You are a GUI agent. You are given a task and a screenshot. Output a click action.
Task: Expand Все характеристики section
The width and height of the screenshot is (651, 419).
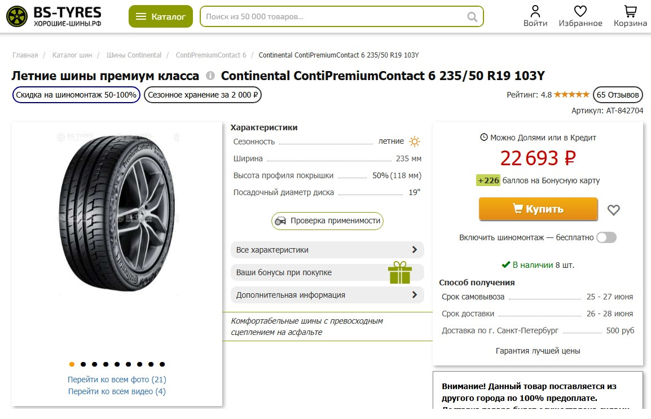pyautogui.click(x=327, y=250)
